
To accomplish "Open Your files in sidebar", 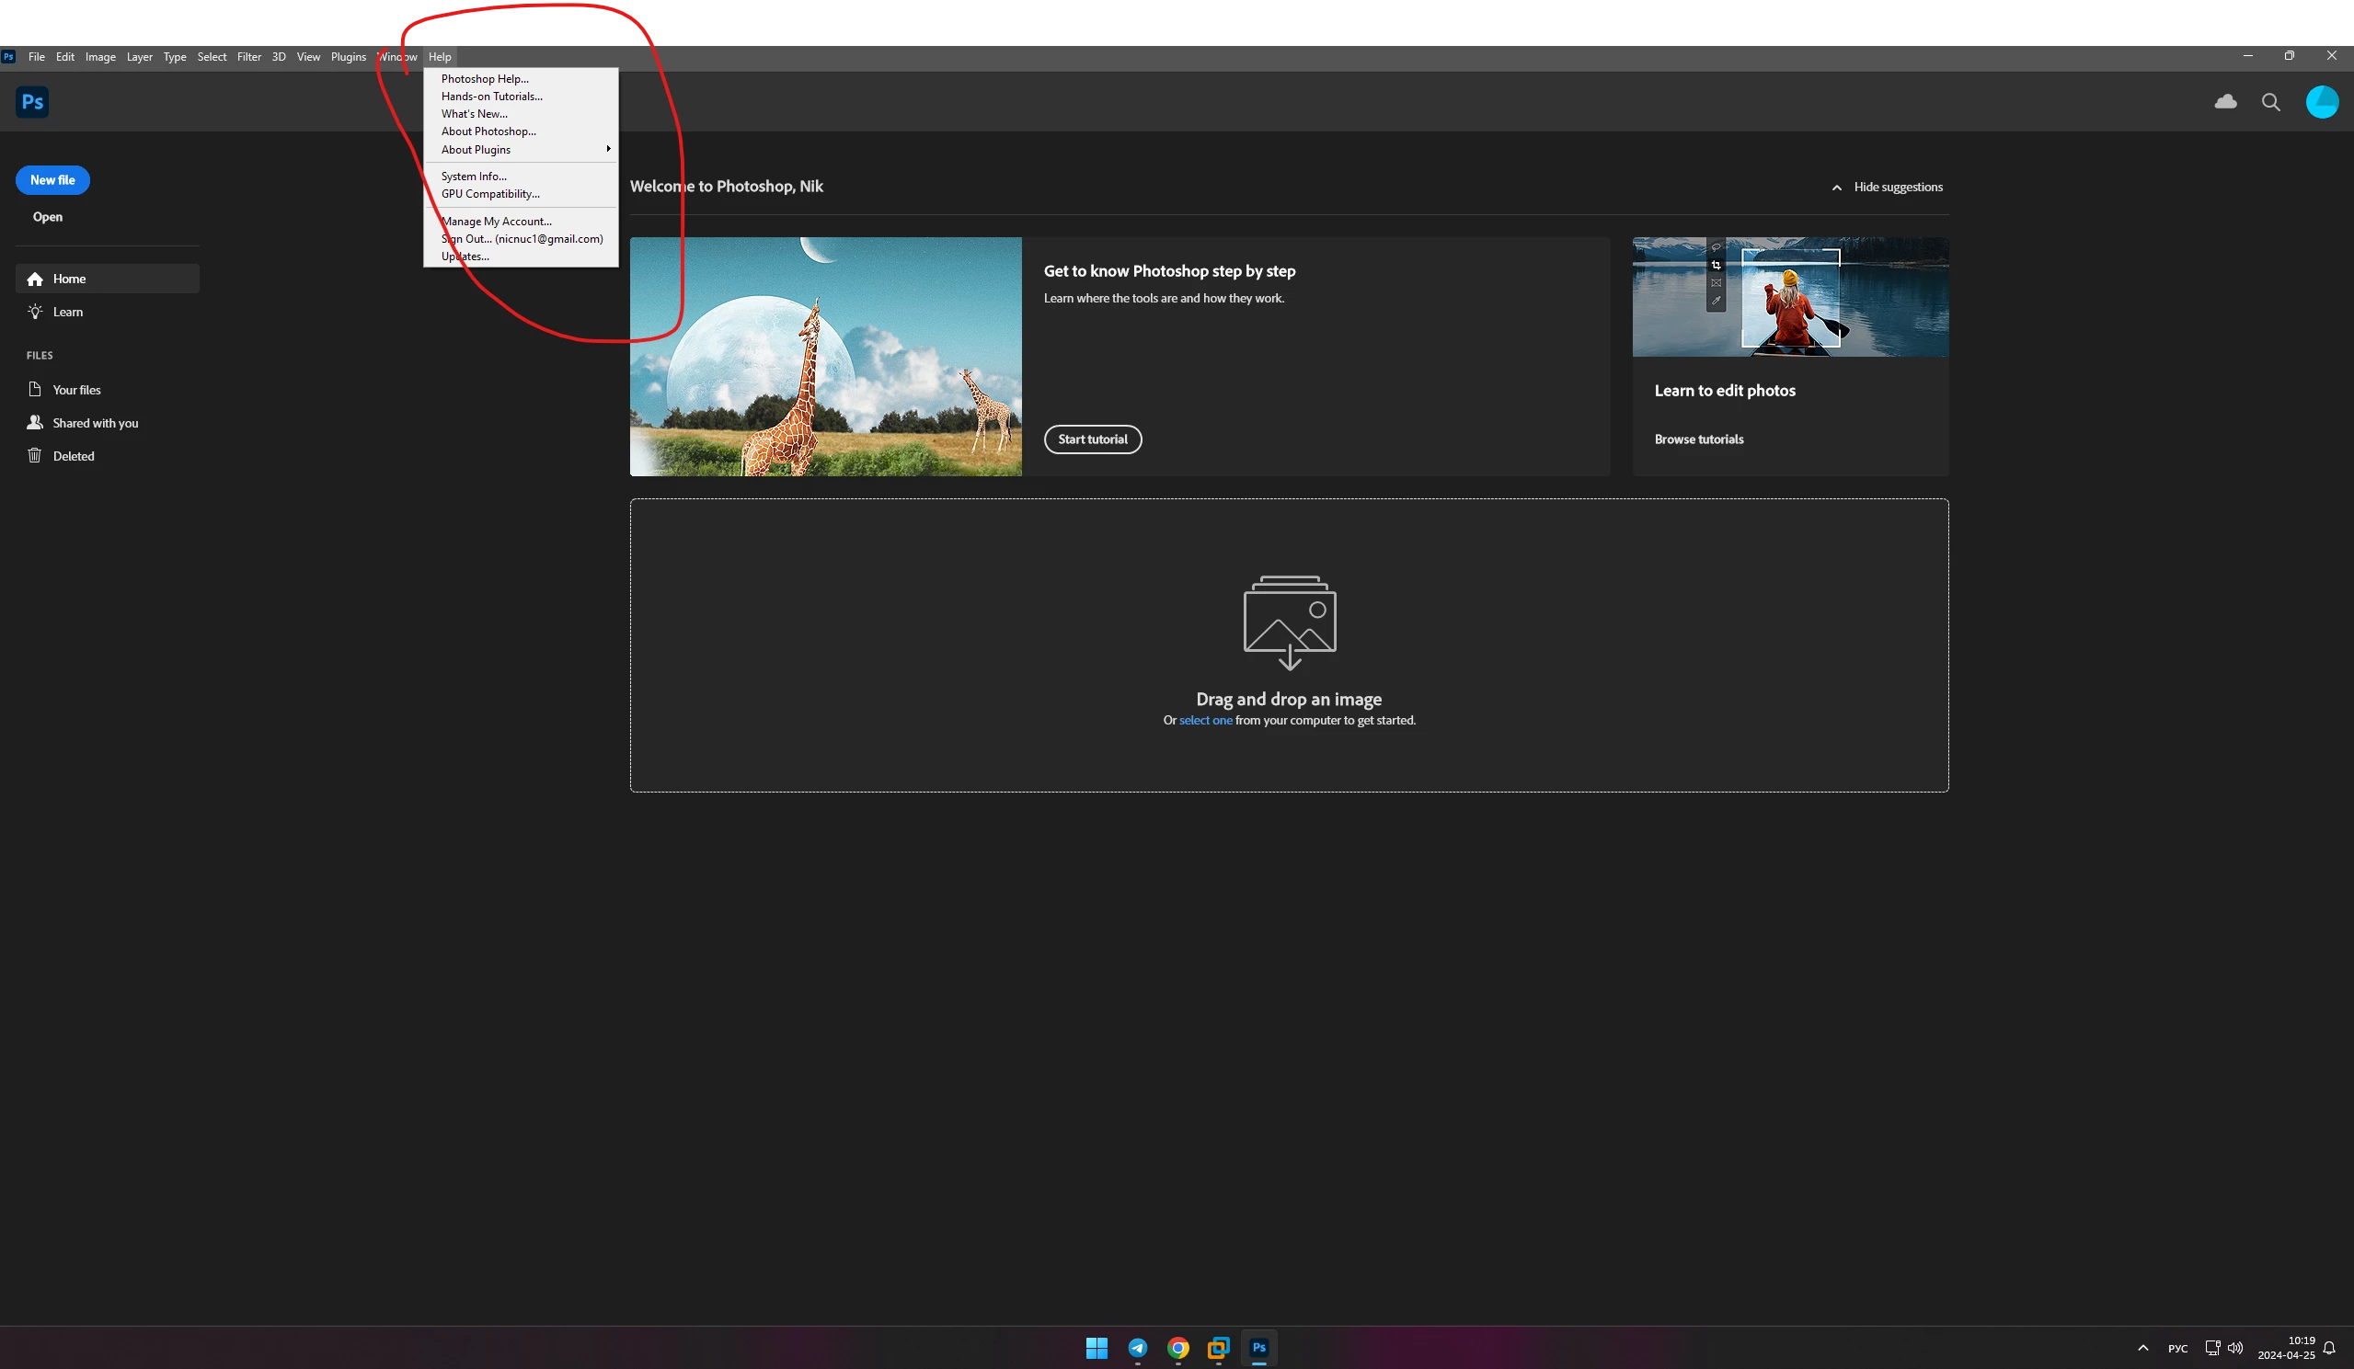I will click(x=75, y=390).
